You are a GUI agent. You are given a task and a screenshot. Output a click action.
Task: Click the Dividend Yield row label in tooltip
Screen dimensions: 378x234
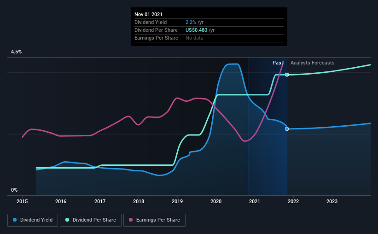coord(151,22)
